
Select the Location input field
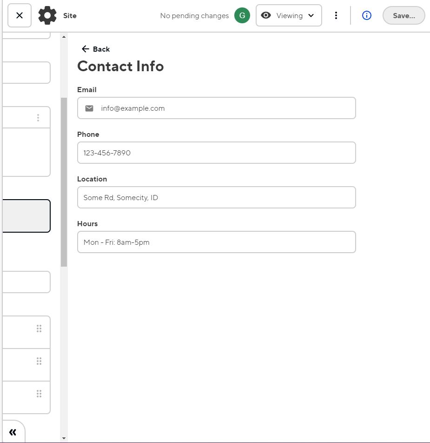[x=216, y=197]
